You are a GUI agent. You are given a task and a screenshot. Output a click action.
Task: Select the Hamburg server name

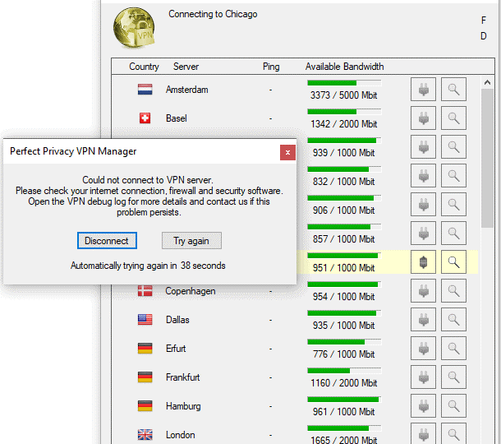(183, 406)
